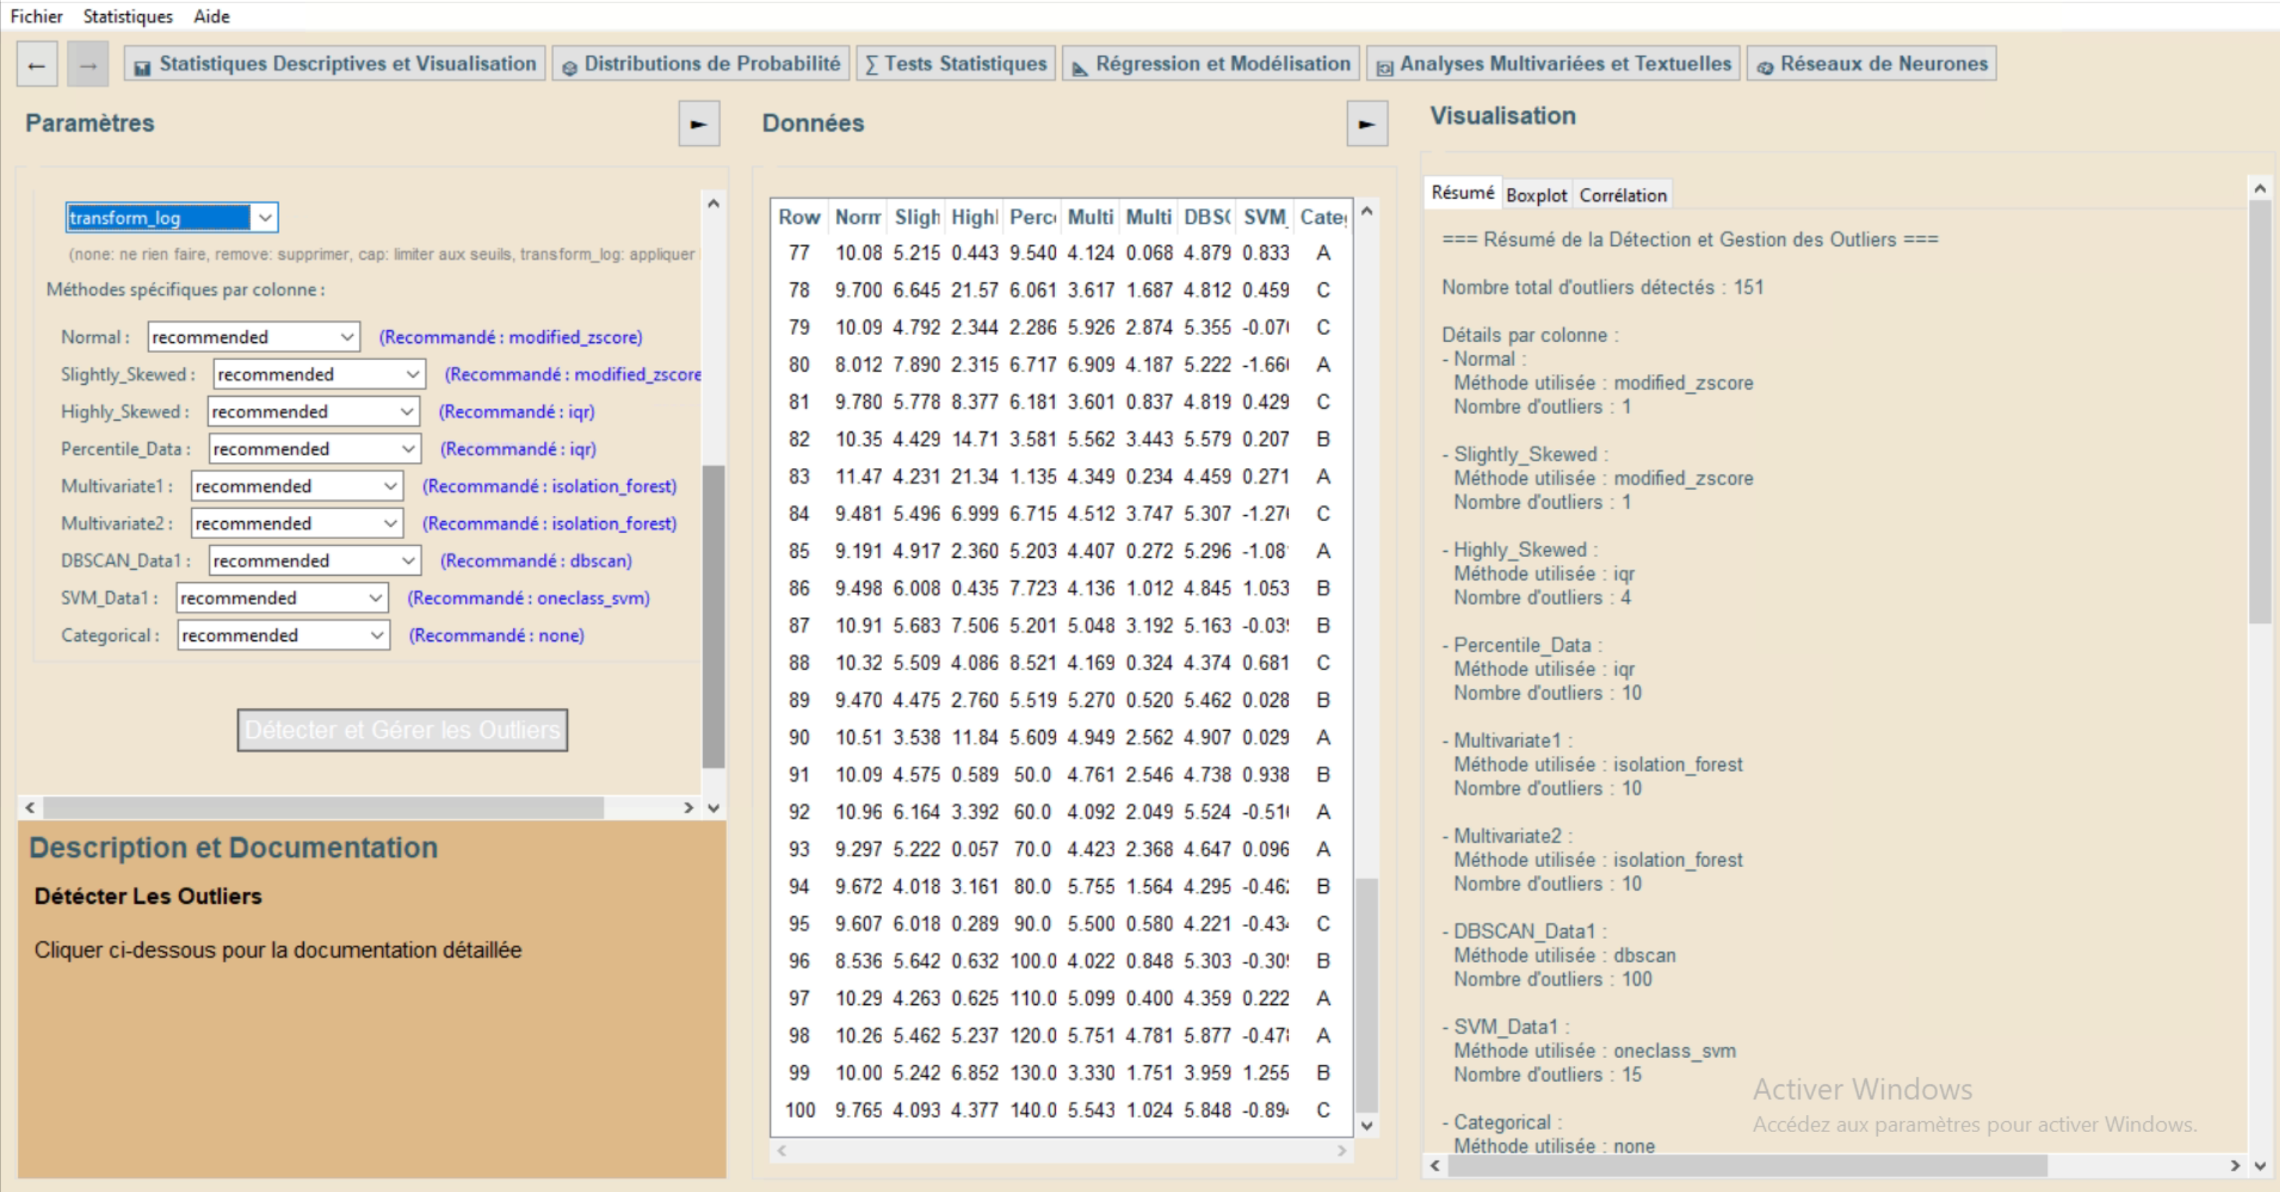Screen dimensions: 2280x1192
Task: Switch to the Corrélation tab
Action: 1622,196
